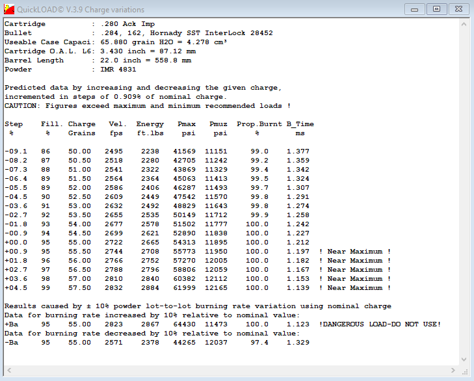Image resolution: width=474 pixels, height=381 pixels.
Task: Click the 'burning rate decreased by 10%' line
Action: coord(152,334)
